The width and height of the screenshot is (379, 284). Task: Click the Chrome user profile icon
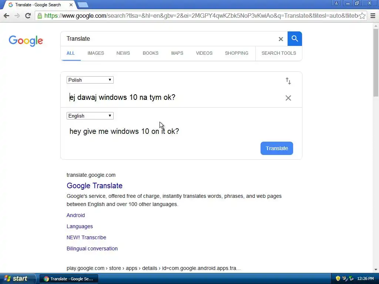(x=336, y=3)
